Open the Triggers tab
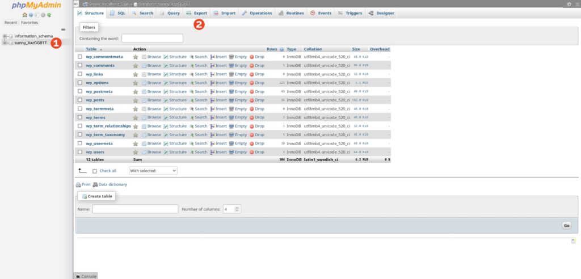Viewport: 581px width, 279px height. [x=350, y=13]
